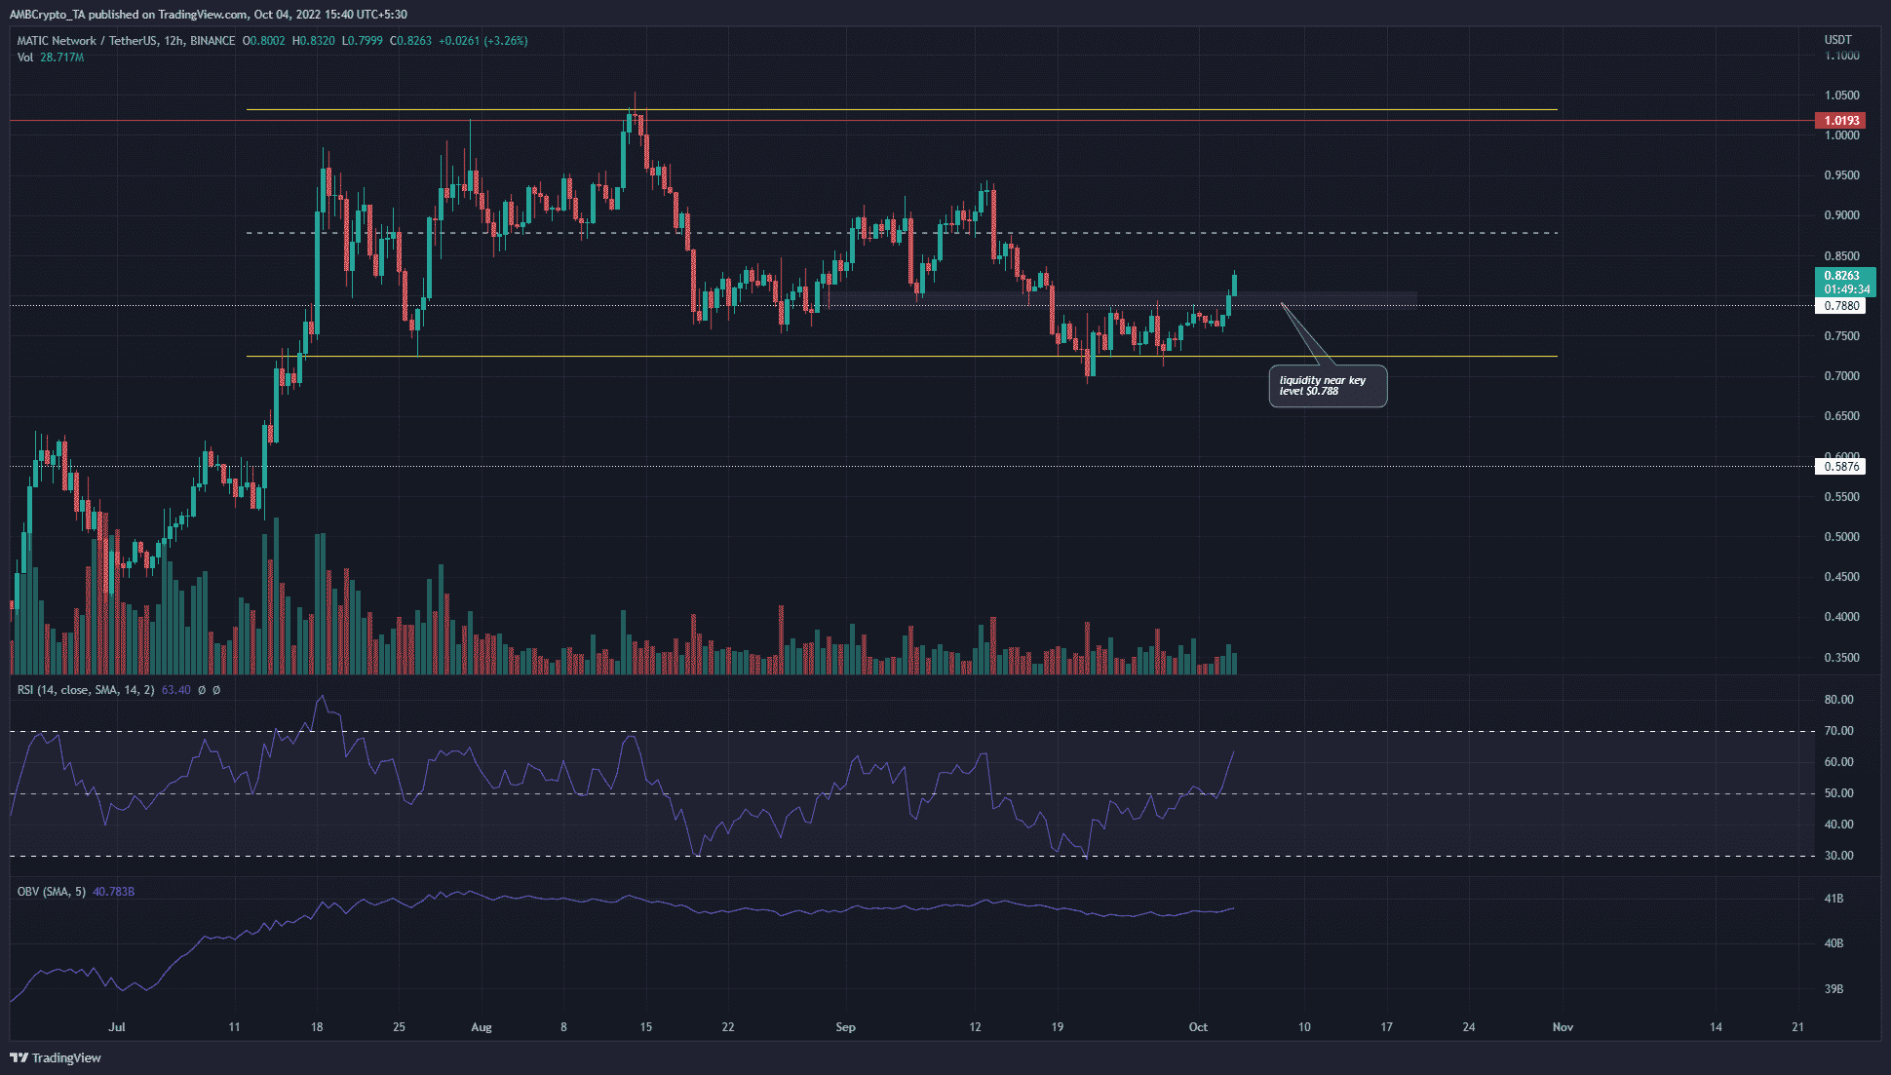Click the white horizontal support line near 0.72
The height and width of the screenshot is (1075, 1891).
point(902,357)
